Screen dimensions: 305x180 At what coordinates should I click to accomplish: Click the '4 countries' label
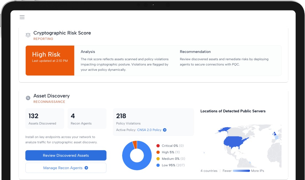click(209, 171)
